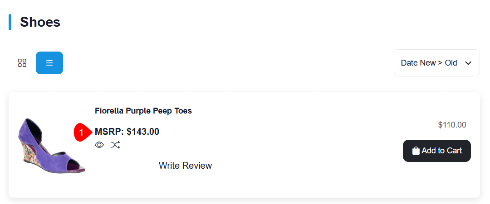Select the list view icon
The height and width of the screenshot is (204, 490).
tap(49, 63)
